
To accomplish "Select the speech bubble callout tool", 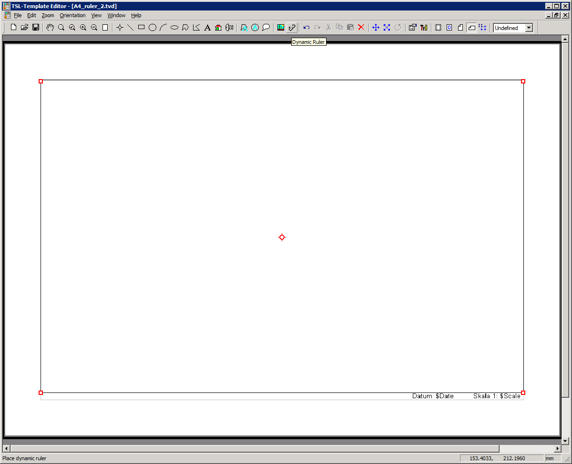I will pos(266,28).
